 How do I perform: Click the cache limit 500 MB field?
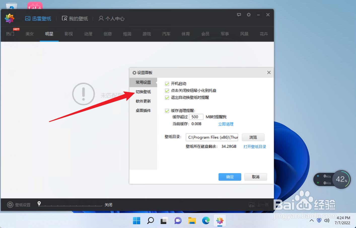pyautogui.click(x=196, y=117)
